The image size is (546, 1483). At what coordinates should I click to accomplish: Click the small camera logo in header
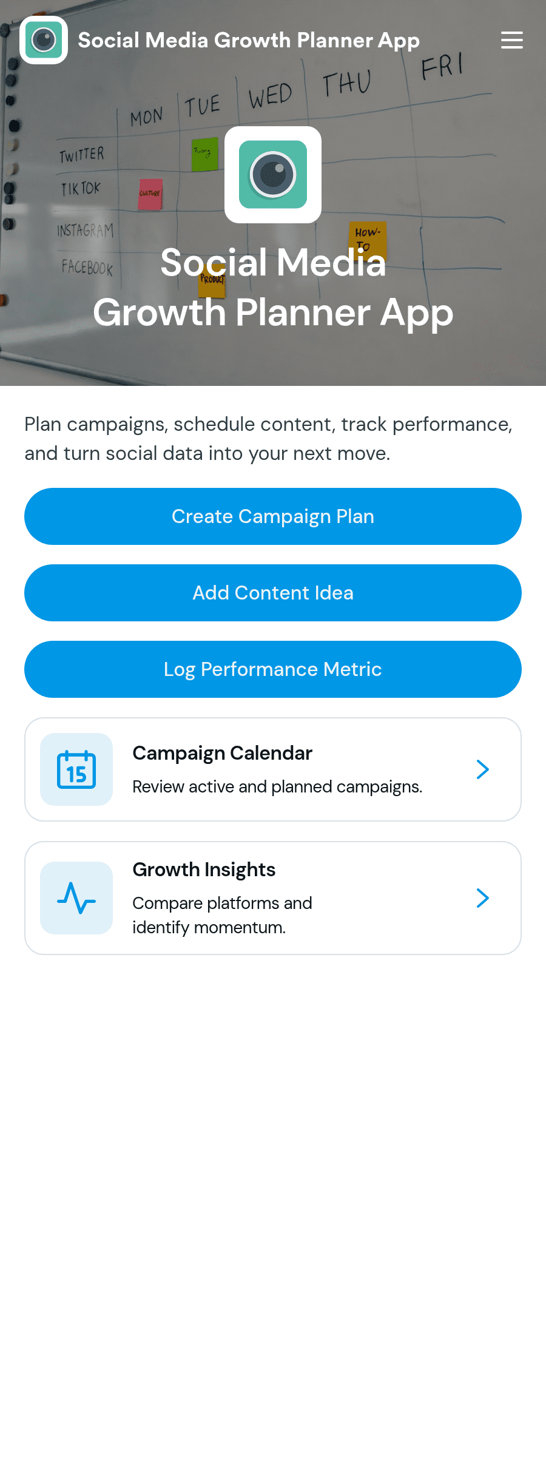click(x=44, y=40)
